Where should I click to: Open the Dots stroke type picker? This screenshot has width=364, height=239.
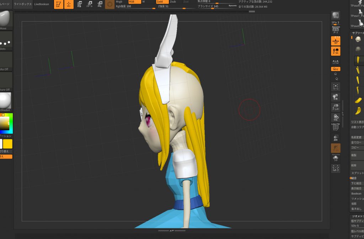(x=6, y=41)
